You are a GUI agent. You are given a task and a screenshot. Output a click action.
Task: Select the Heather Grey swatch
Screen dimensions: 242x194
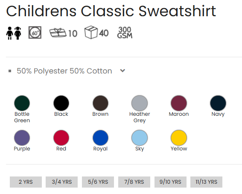click(x=140, y=103)
